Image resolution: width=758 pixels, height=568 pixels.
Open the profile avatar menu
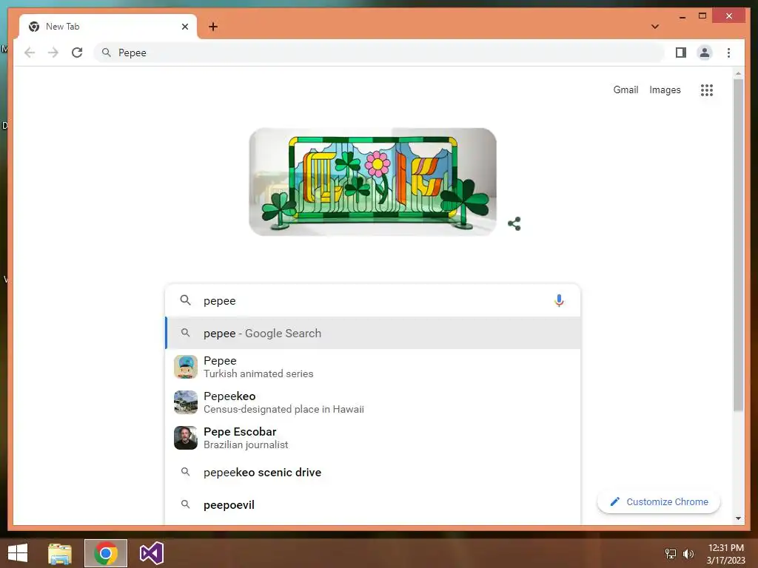pyautogui.click(x=705, y=53)
